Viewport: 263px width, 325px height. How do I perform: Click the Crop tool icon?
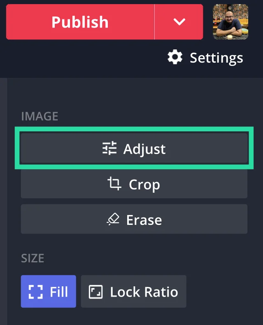click(114, 184)
